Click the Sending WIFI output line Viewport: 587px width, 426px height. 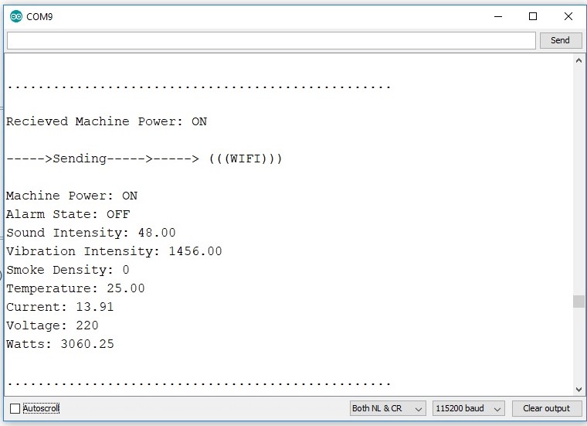(144, 158)
